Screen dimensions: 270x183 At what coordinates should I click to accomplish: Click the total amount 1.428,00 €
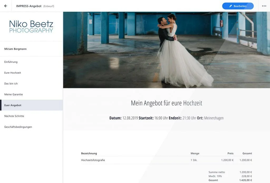point(245,180)
